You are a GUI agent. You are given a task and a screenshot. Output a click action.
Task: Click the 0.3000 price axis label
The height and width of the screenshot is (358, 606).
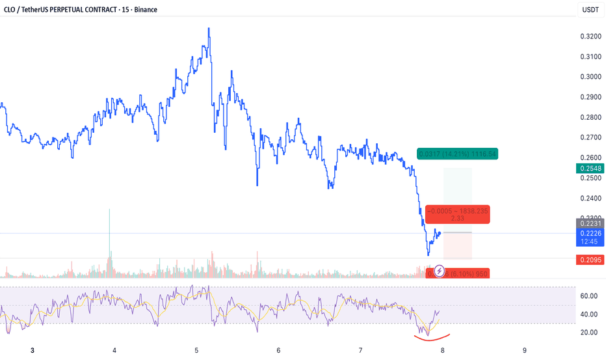[590, 77]
